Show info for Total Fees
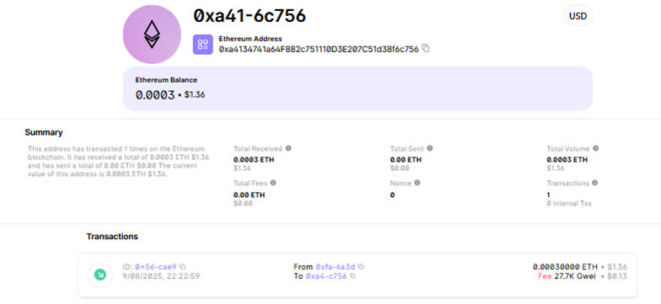Screen dimensions: 661x304 (x=273, y=184)
